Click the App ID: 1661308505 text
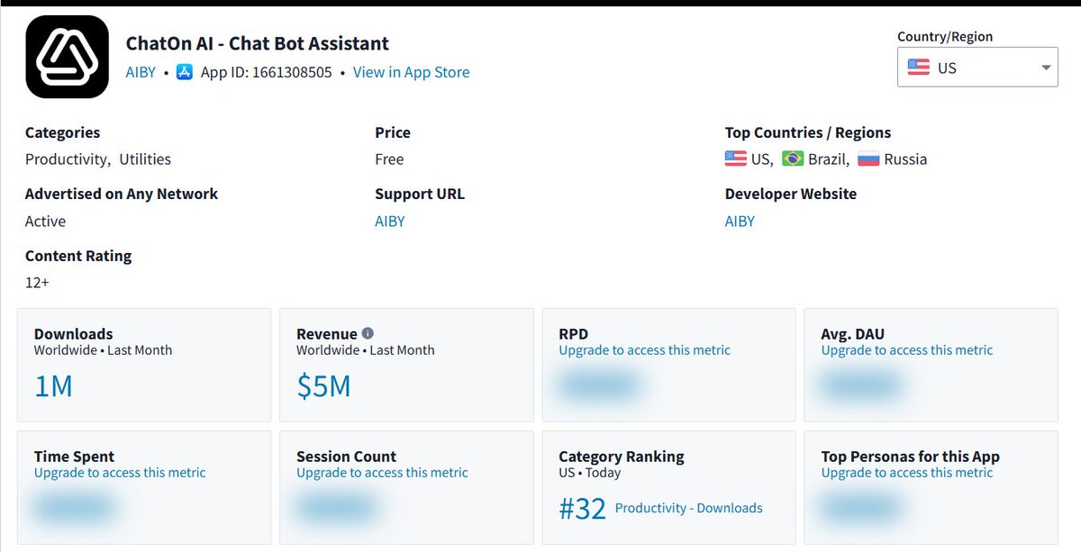 [x=267, y=72]
